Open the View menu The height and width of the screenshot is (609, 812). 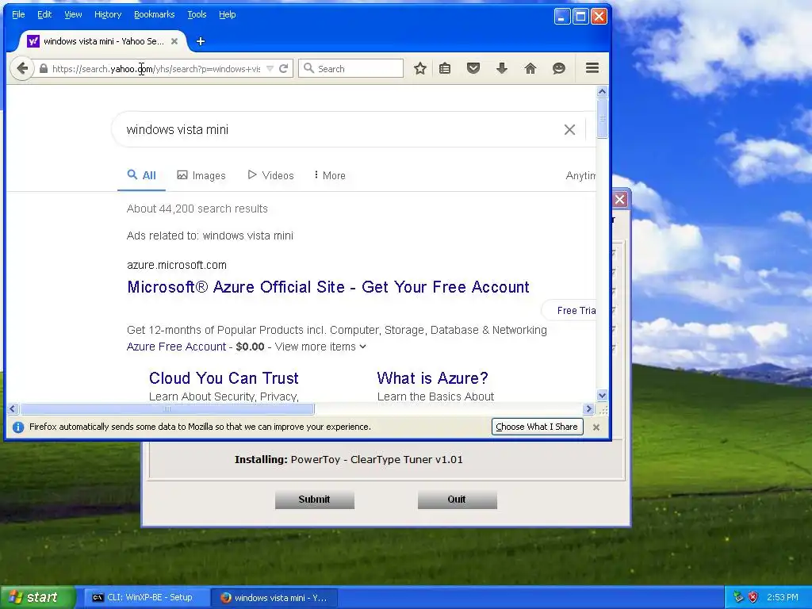point(73,14)
